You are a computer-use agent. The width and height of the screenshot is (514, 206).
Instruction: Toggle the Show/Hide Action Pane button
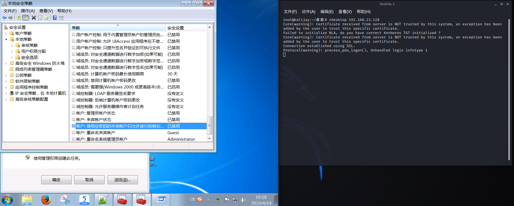61,18
